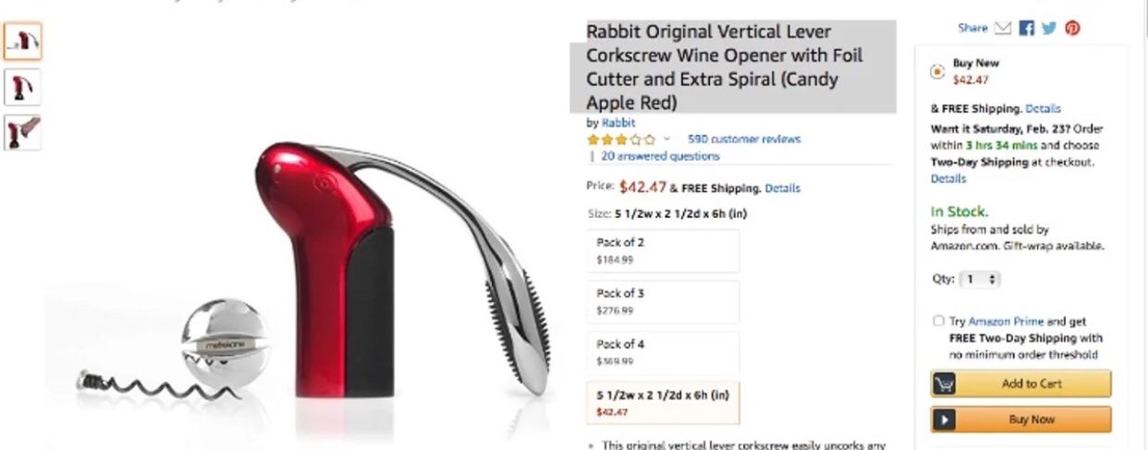The width and height of the screenshot is (1148, 450).
Task: View the second product thumbnail image
Action: (x=22, y=87)
